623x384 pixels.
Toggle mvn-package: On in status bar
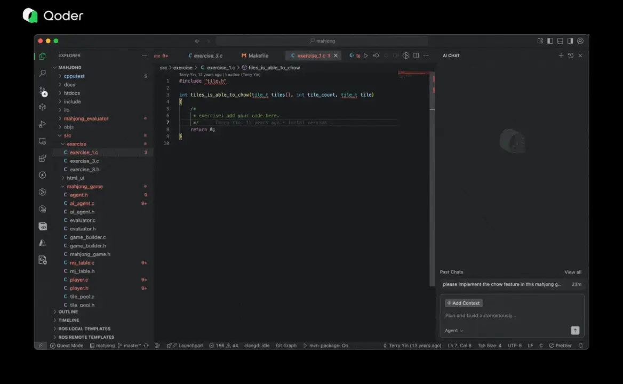pos(325,346)
